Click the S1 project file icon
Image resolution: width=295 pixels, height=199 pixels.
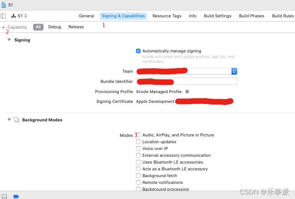coord(4,5)
